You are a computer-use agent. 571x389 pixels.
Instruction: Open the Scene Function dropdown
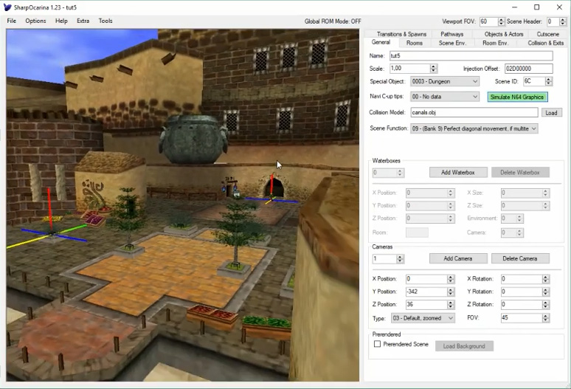tap(474, 128)
